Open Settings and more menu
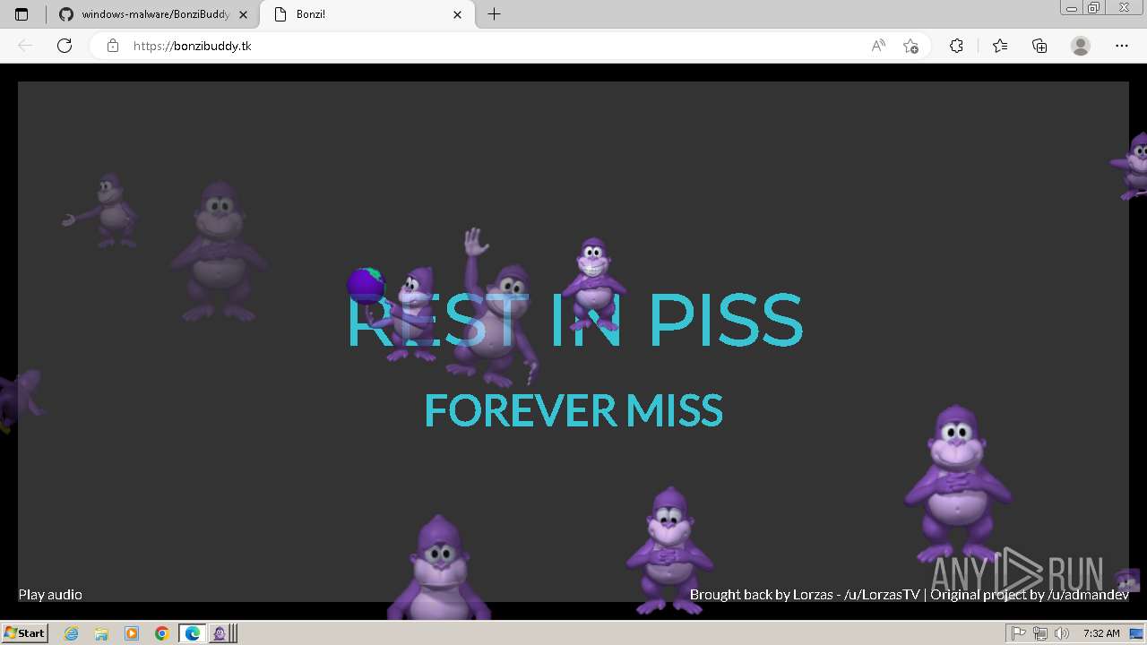This screenshot has width=1147, height=645. click(1122, 46)
